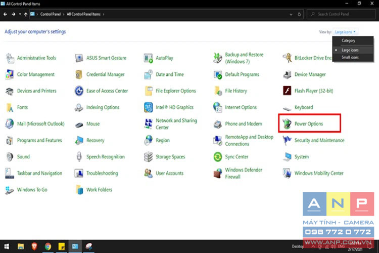This screenshot has height=253, width=379.
Task: Click BitLocker Drive Encryption link
Action: [313, 58]
